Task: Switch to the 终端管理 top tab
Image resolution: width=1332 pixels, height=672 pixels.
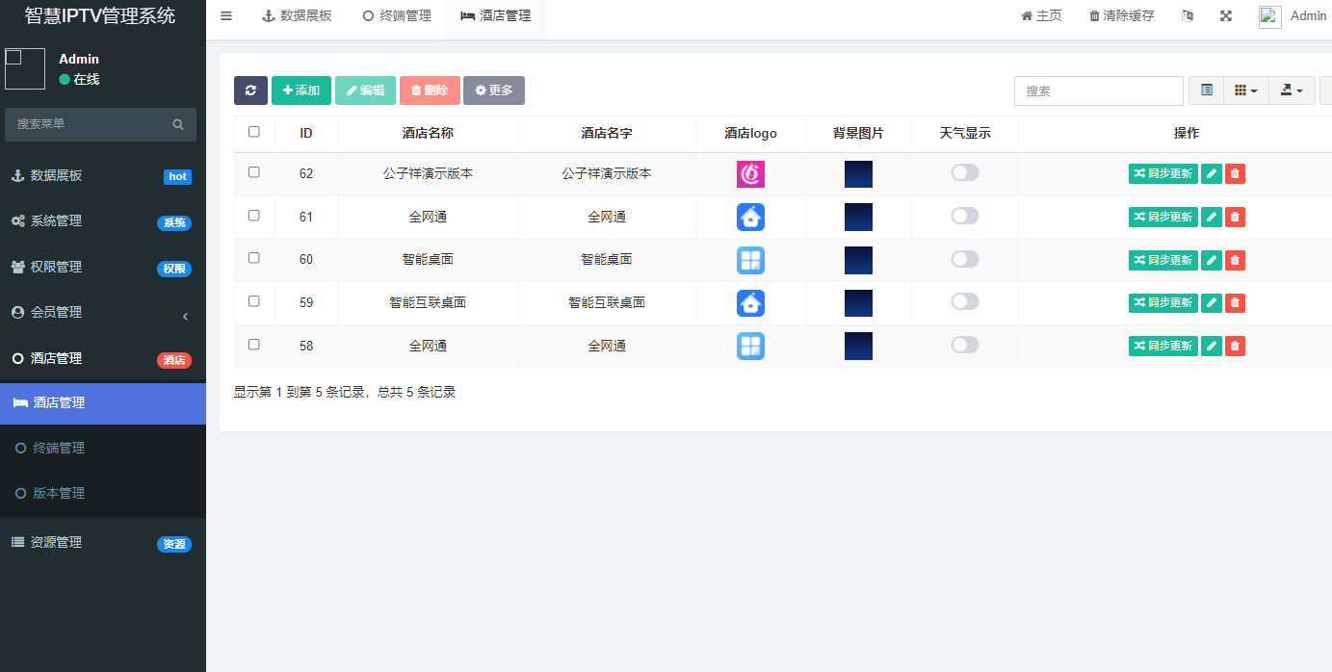Action: pos(397,15)
